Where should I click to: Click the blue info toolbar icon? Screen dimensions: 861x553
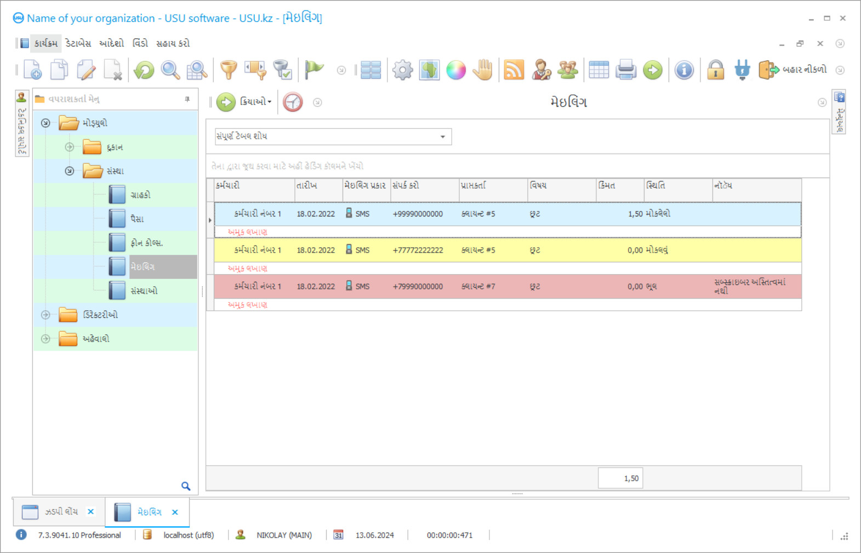pos(684,70)
